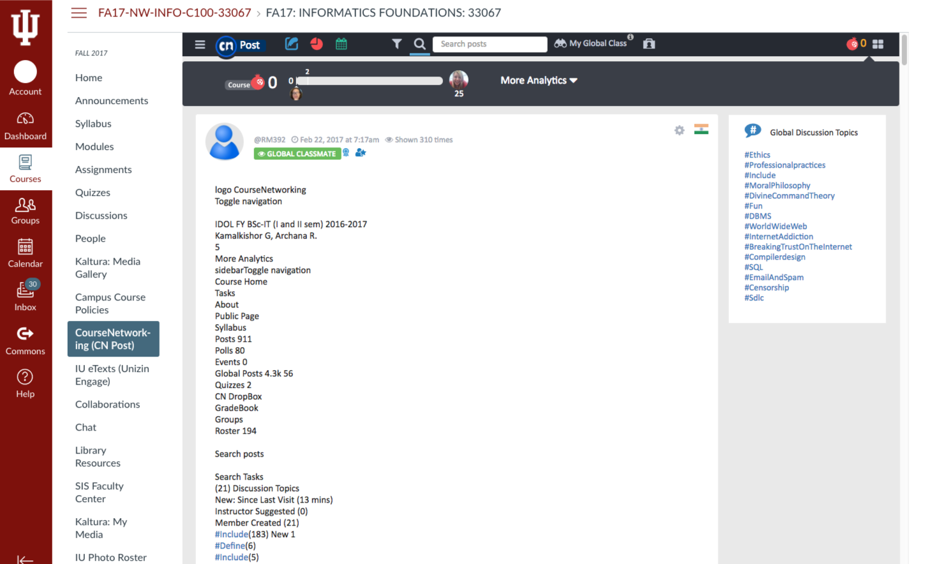This screenshot has height=564, width=939.
Task: Go to the Dashboard
Action: point(26,126)
